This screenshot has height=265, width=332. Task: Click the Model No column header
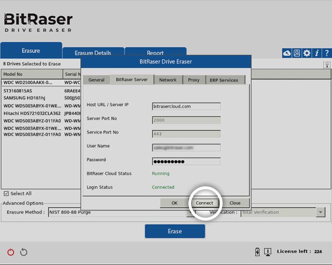pyautogui.click(x=32, y=74)
